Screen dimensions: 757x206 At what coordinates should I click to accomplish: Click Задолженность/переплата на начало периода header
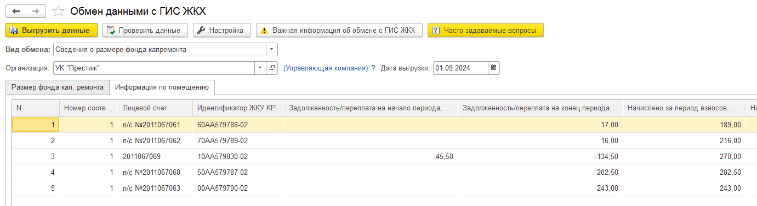[371, 108]
